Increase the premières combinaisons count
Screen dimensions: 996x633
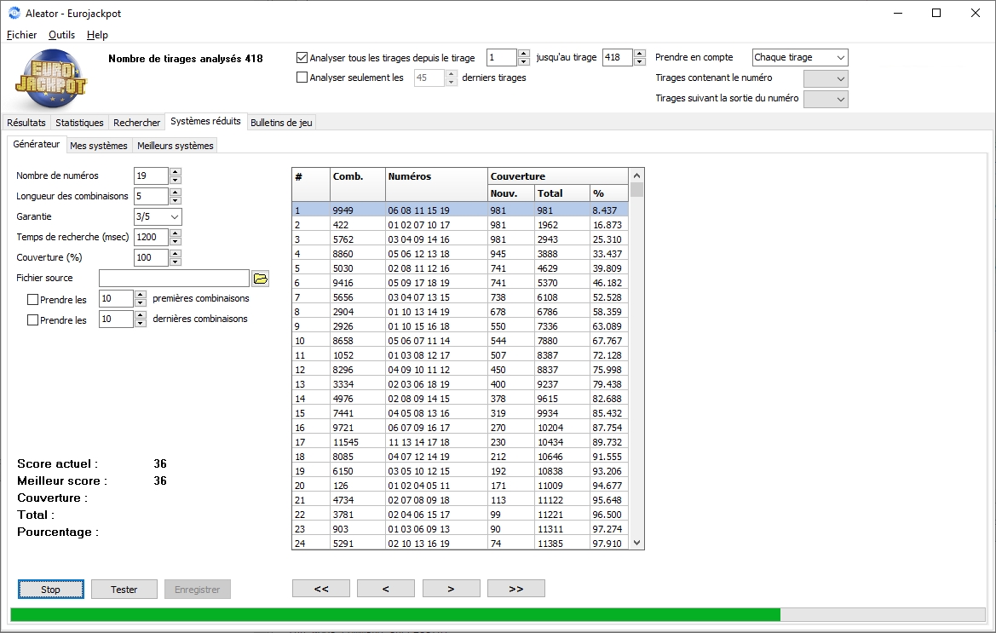[x=141, y=295]
